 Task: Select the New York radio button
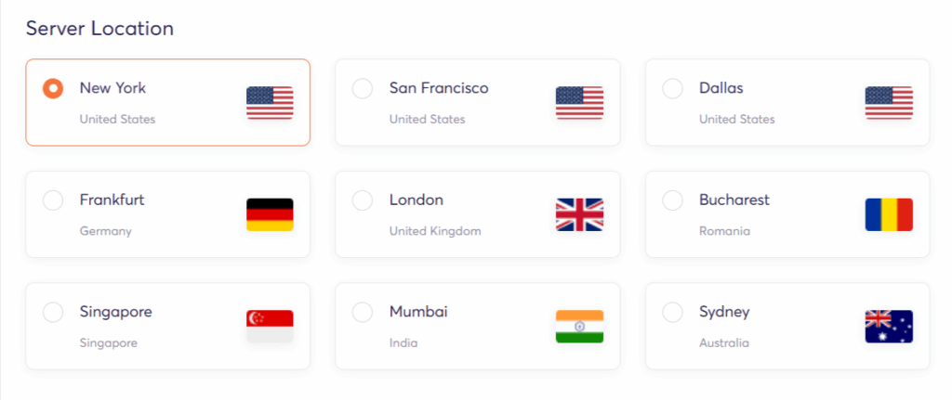[53, 89]
